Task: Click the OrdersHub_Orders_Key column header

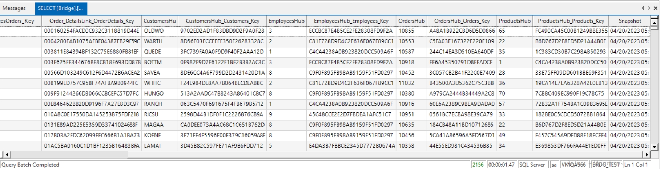Action: pos(462,21)
